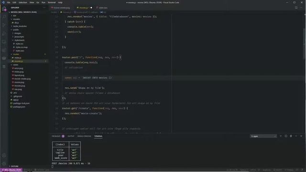Select the TERMINAL panel tab

pos(98,136)
